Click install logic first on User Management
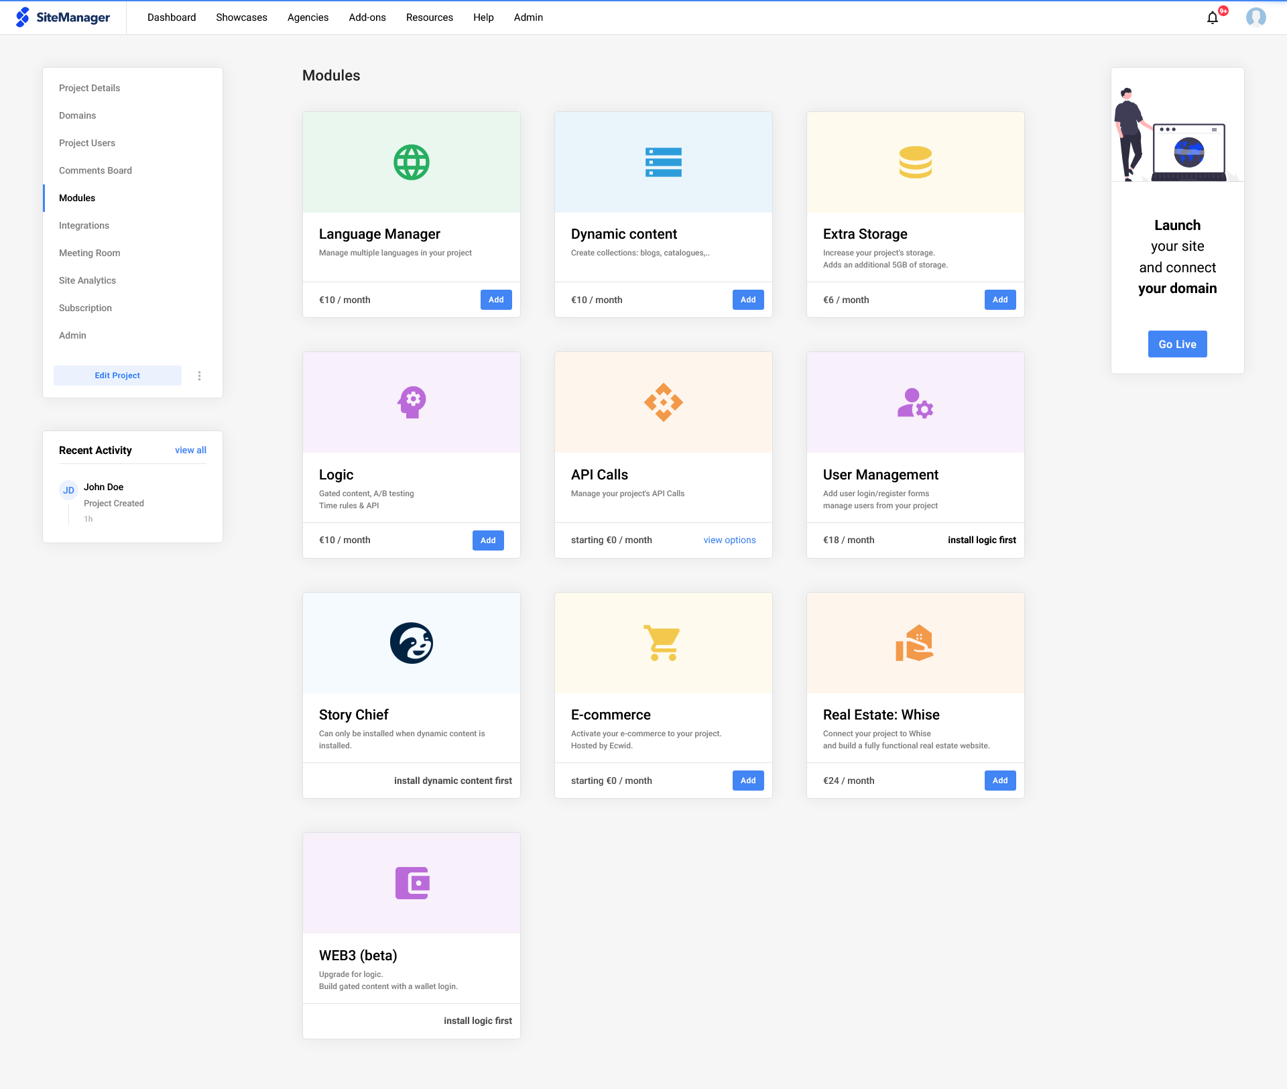This screenshot has width=1287, height=1089. [982, 540]
